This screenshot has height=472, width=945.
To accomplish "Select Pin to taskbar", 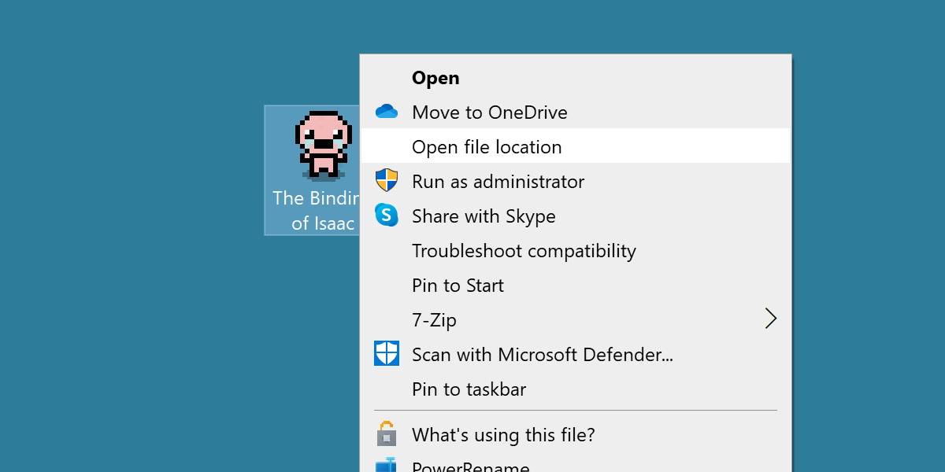I will [576, 389].
